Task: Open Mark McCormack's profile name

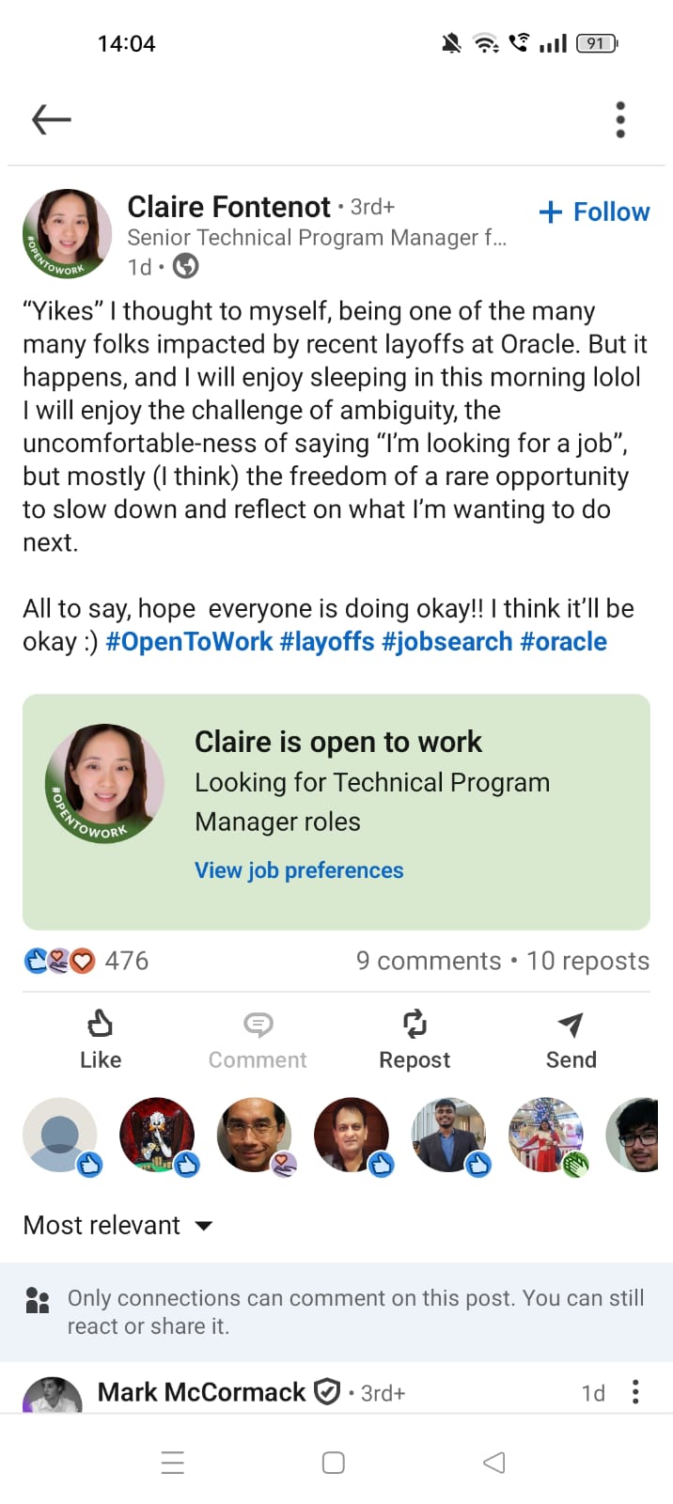Action: pos(201,1392)
